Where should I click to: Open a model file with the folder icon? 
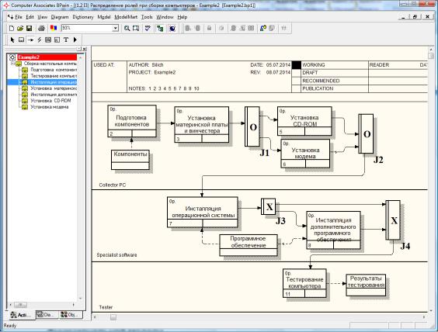20,28
